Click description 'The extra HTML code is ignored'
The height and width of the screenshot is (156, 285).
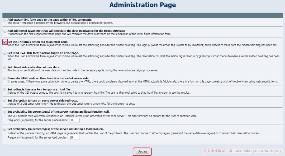point(60,23)
